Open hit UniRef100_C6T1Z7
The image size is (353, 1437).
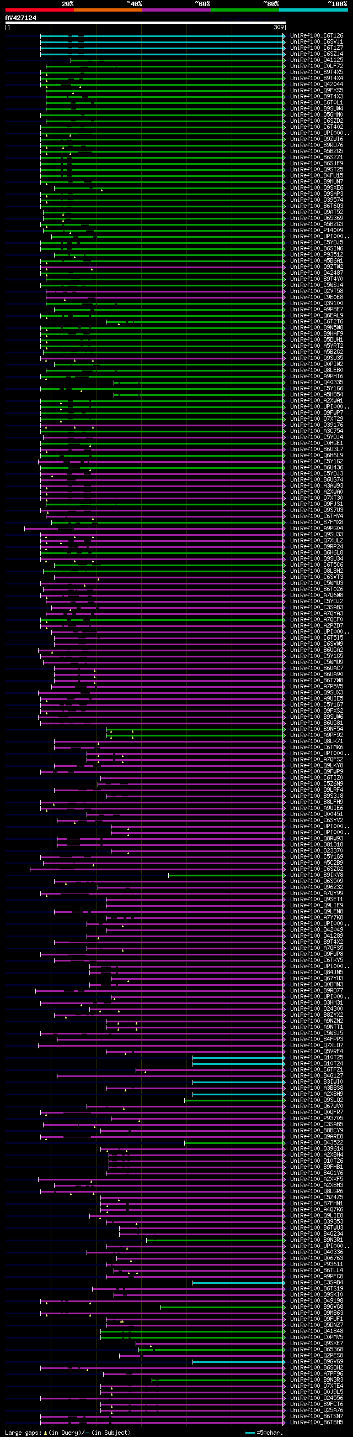pyautogui.click(x=317, y=48)
